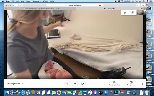This screenshot has width=154, height=96.
Task: Click Present now to share screen
Action: click(131, 84)
